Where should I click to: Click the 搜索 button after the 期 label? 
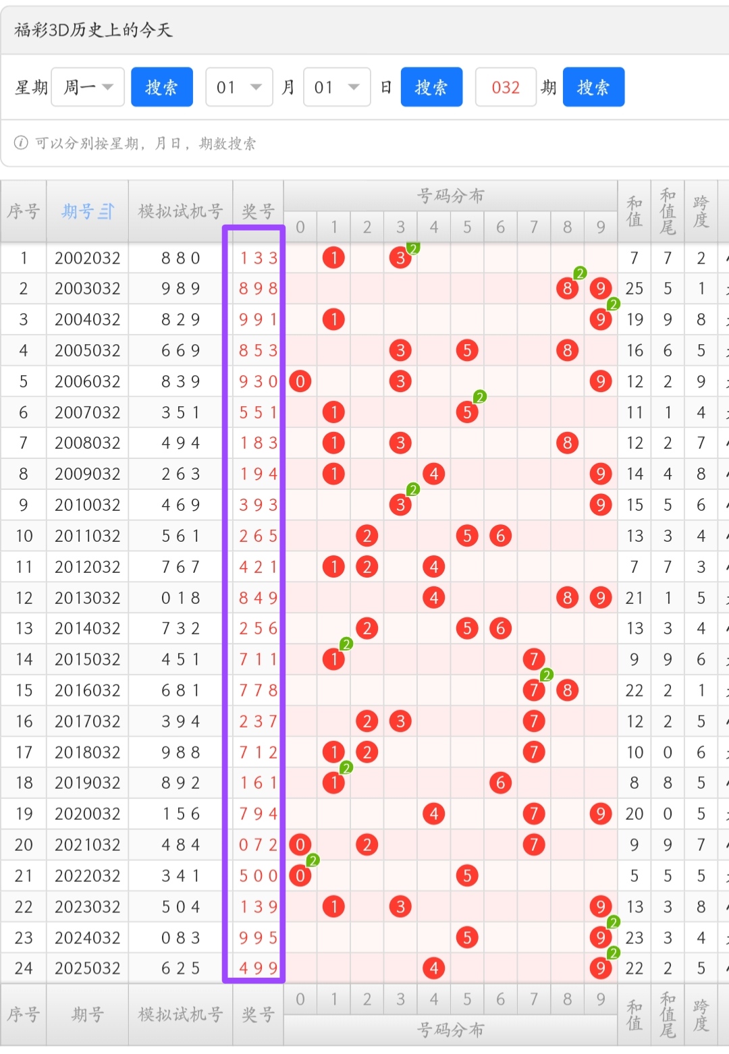coord(593,87)
